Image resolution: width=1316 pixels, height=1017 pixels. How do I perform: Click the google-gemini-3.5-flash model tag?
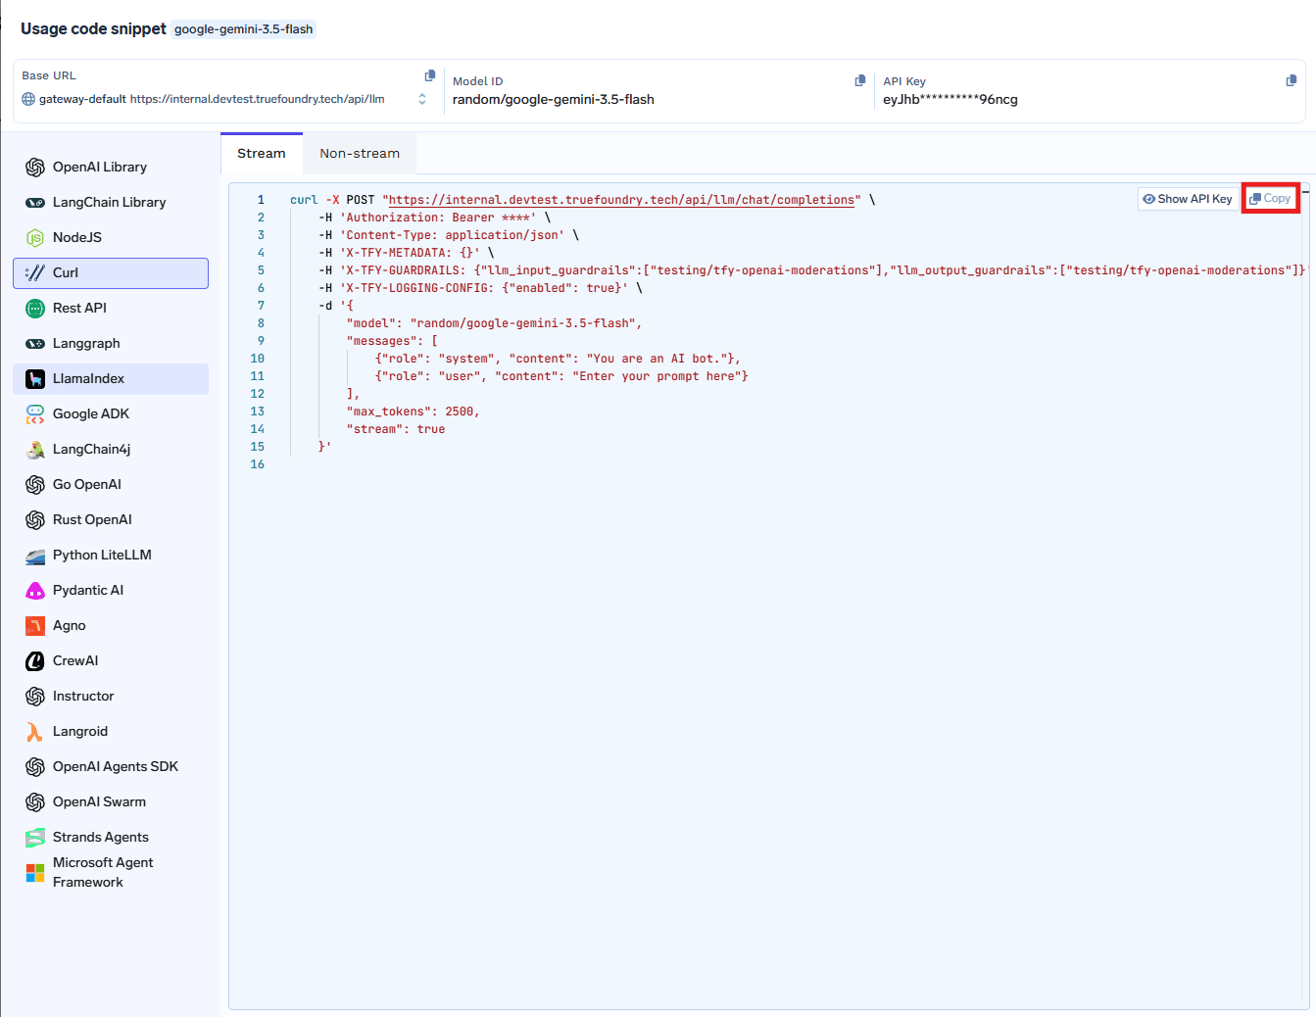click(243, 29)
